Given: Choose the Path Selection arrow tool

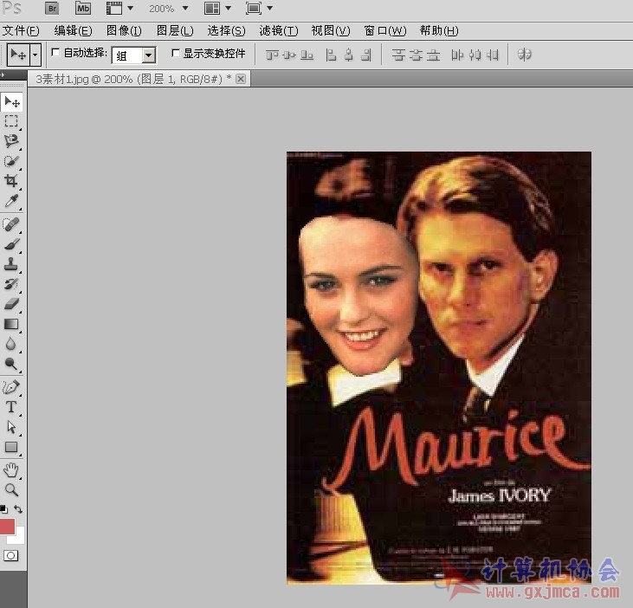Looking at the screenshot, I should (x=11, y=427).
